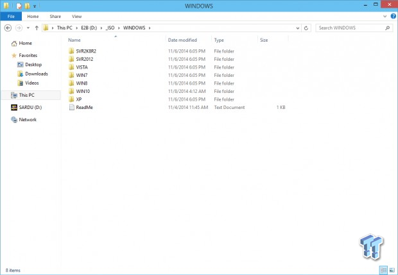Image resolution: width=398 pixels, height=275 pixels.
Task: Expand the chevron after E2B (D:) in breadcrumb
Action: pyautogui.click(x=101, y=28)
